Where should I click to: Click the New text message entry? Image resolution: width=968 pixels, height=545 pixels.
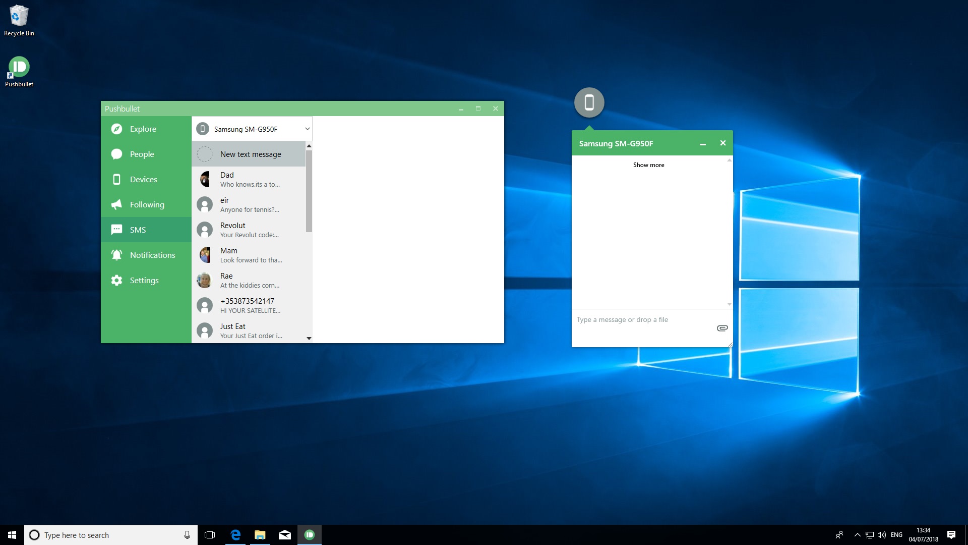(x=251, y=154)
